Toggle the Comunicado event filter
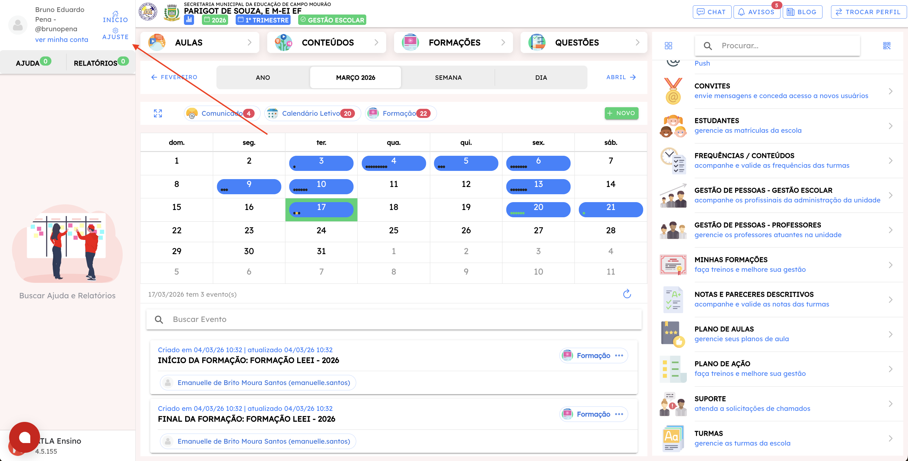Screen dimensions: 908x461 [222, 114]
